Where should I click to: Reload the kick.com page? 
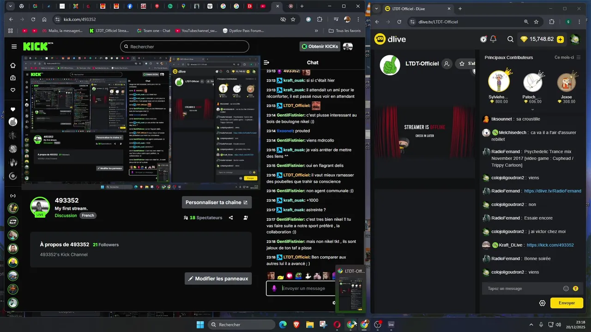point(33,19)
